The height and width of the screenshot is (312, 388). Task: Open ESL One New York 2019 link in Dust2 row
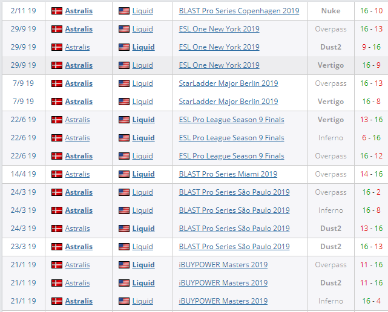tap(219, 47)
